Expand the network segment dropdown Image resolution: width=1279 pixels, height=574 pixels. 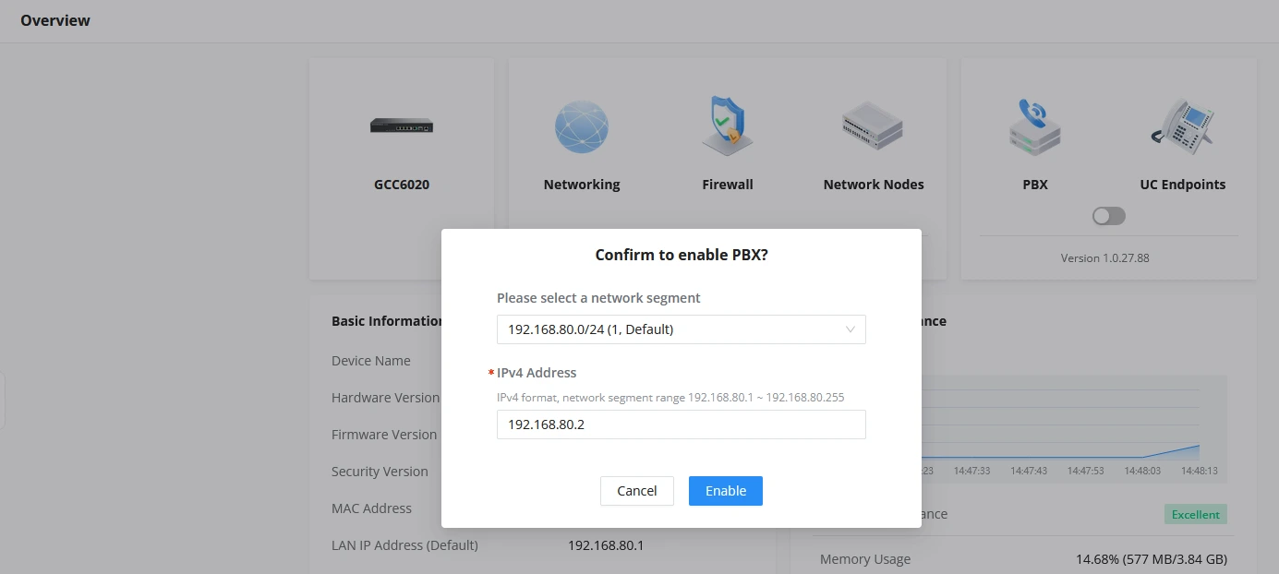[682, 329]
